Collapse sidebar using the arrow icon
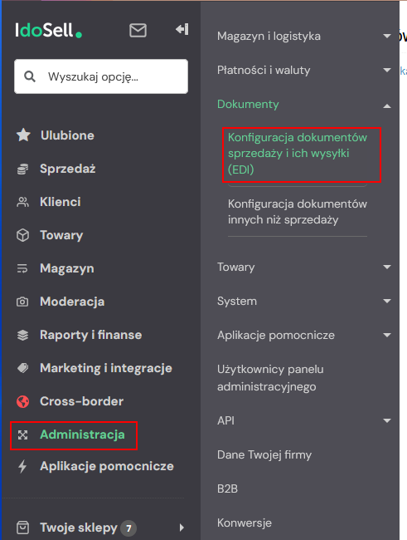 tap(182, 29)
